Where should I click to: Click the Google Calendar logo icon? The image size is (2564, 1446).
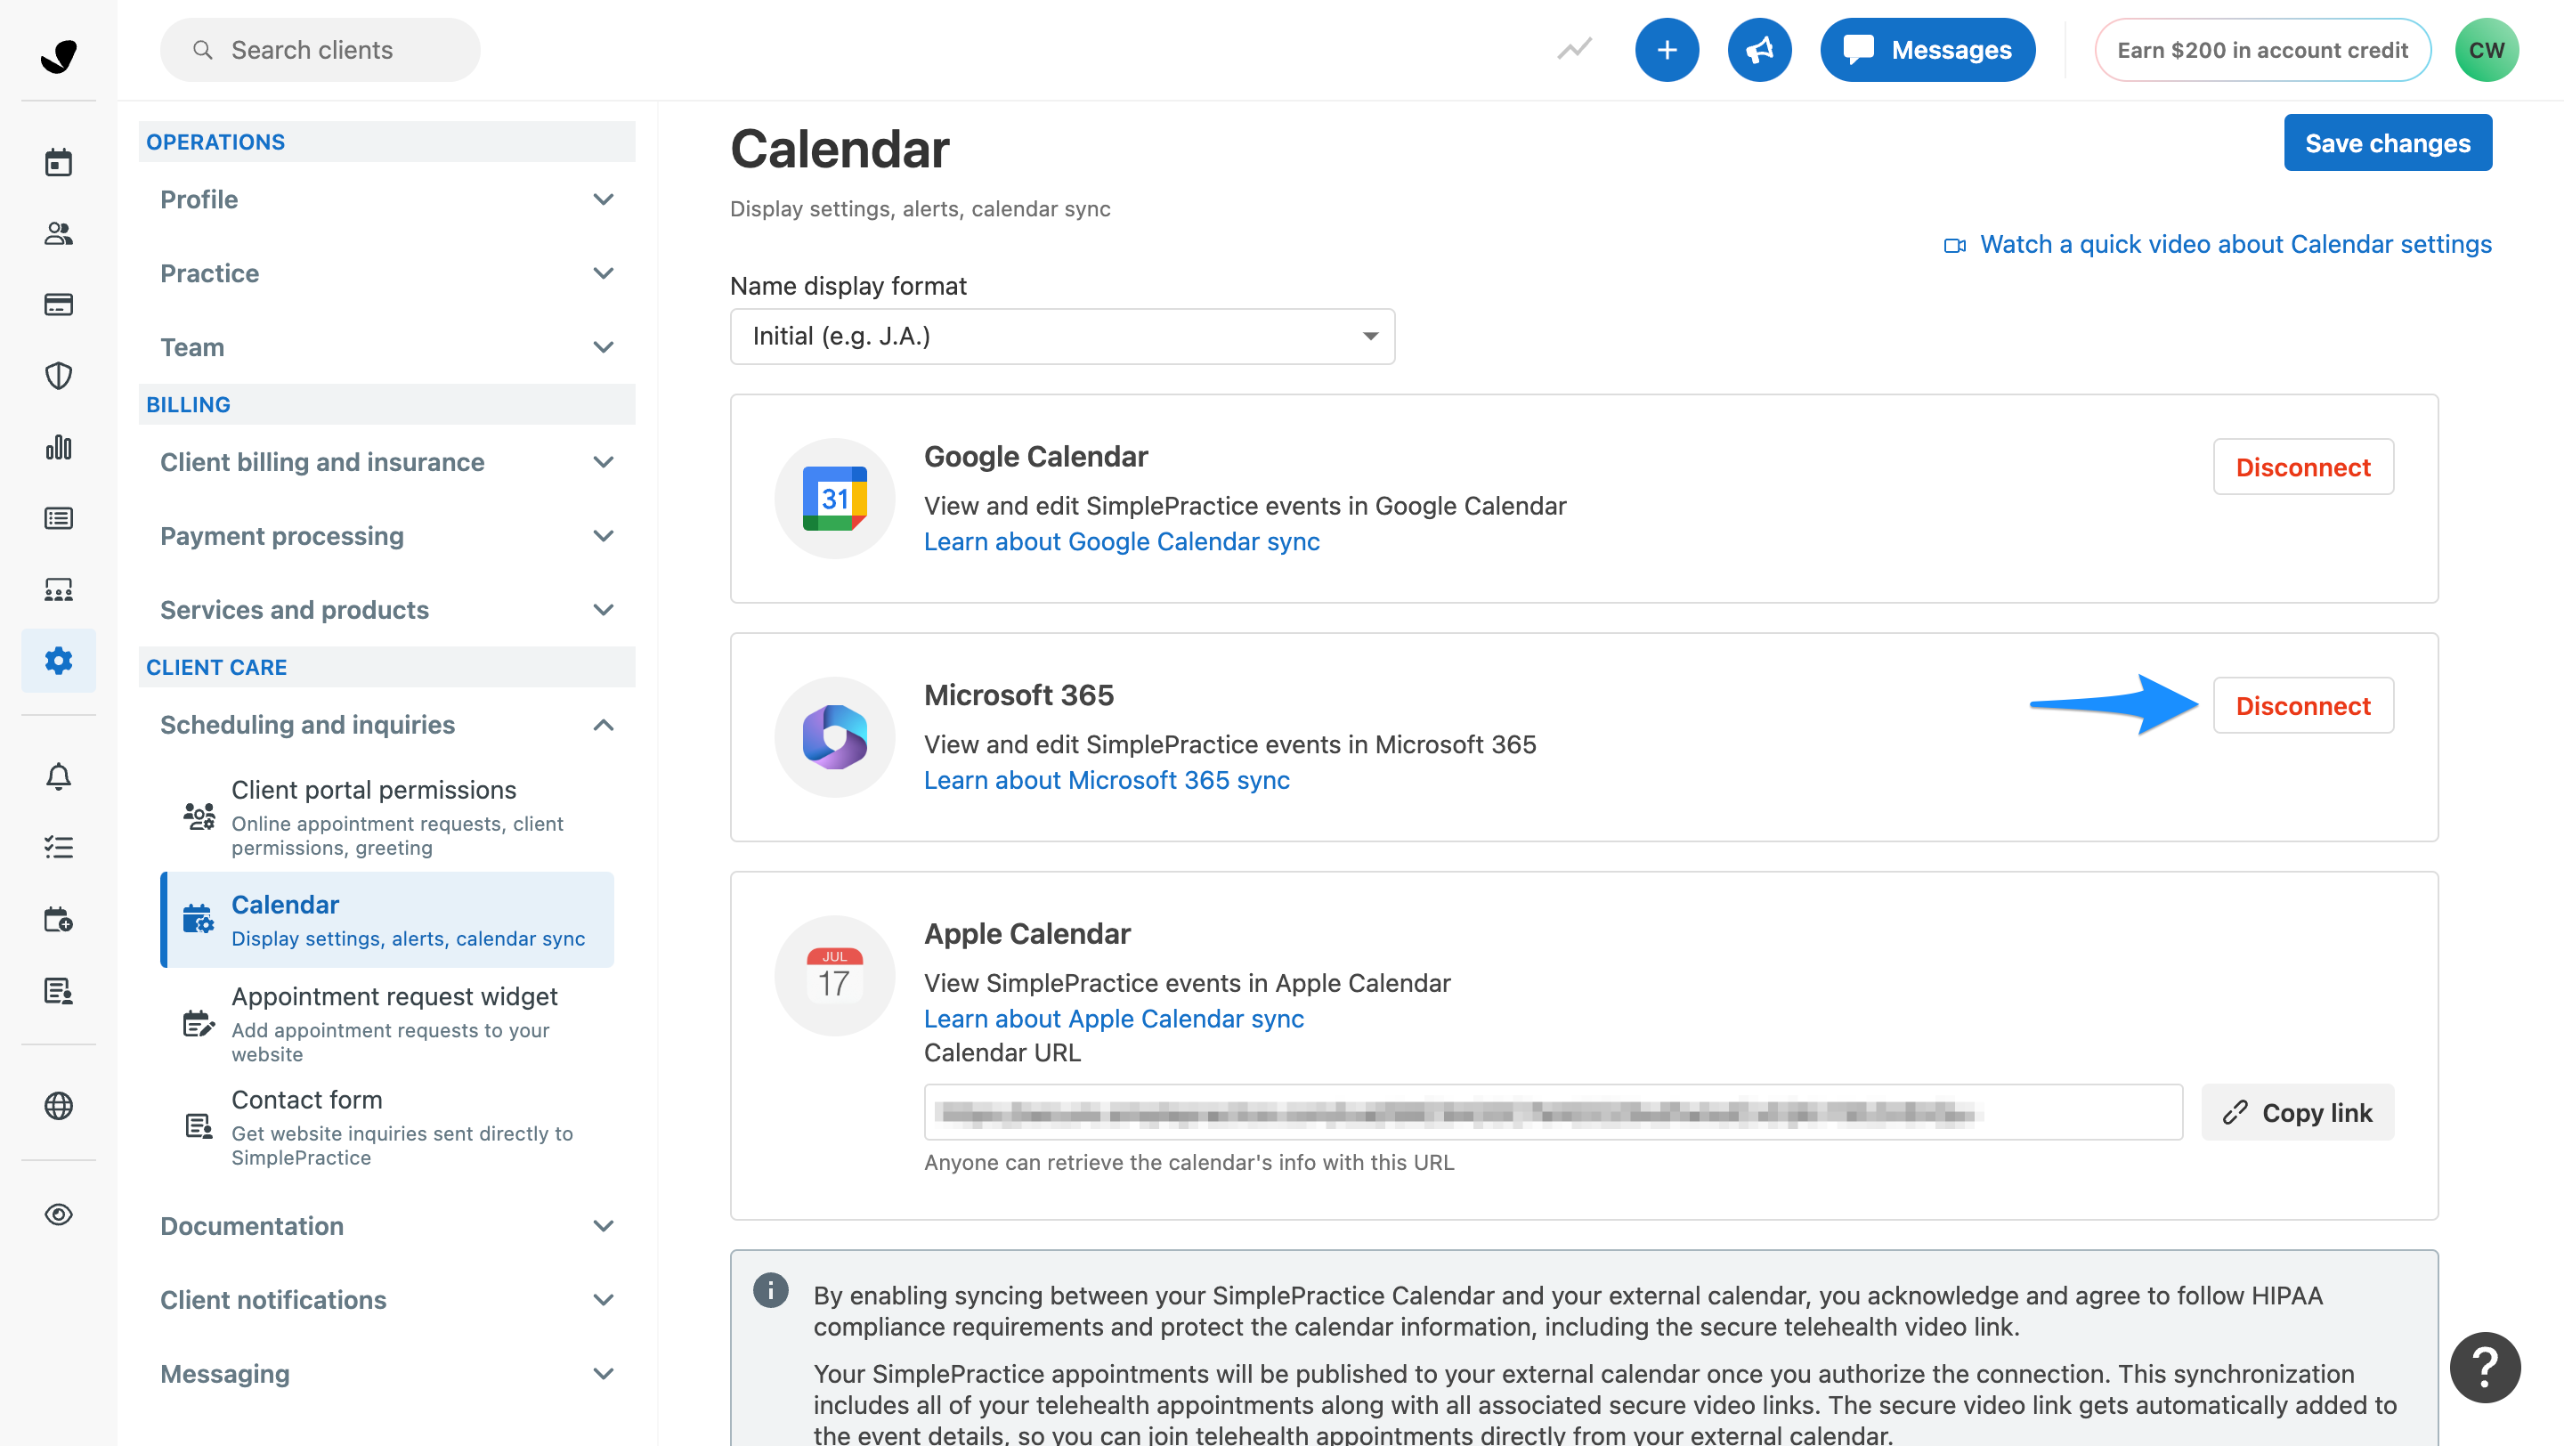[834, 499]
